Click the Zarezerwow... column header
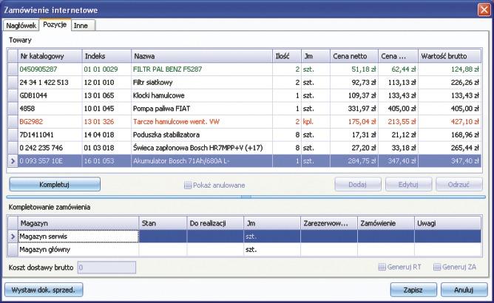The image size is (494, 303). [329, 223]
